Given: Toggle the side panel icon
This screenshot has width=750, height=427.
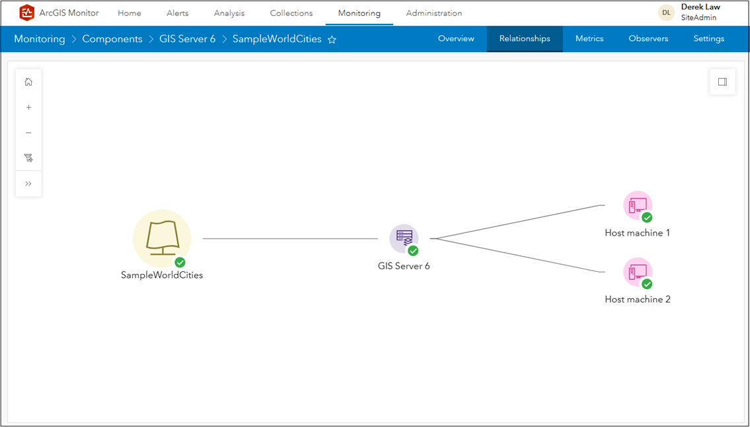Looking at the screenshot, I should [x=722, y=82].
